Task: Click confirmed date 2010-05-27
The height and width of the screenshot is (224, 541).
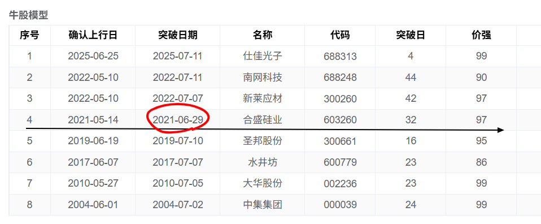Action: tap(93, 183)
